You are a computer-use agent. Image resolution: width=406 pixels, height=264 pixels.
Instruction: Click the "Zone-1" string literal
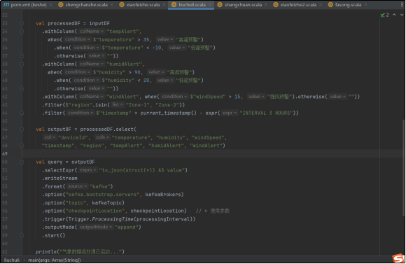point(139,105)
